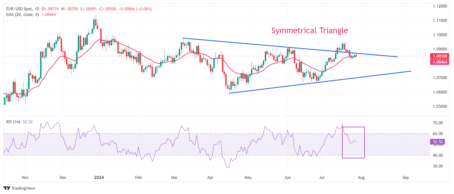Click the 1.08464 EMA value tag
Image resolution: width=454 pixels, height=194 pixels.
point(440,62)
